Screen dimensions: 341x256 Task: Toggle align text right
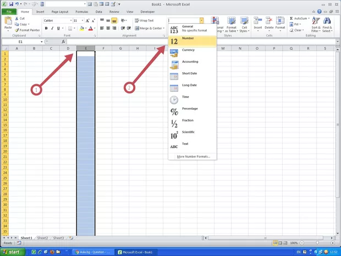114,28
